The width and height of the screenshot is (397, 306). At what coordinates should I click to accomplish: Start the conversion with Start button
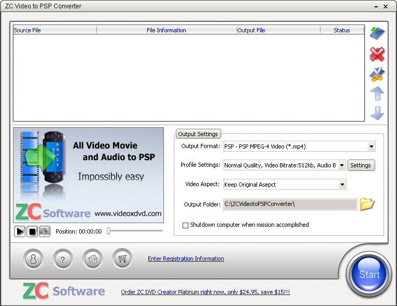(x=369, y=274)
